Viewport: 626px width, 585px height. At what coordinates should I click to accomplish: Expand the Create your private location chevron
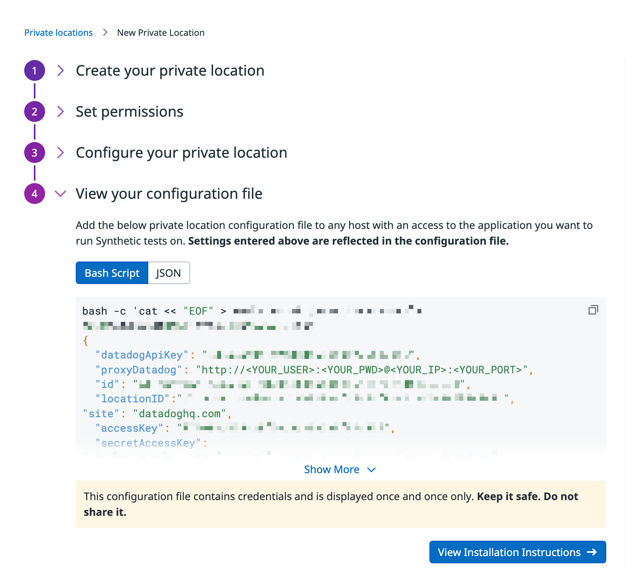[60, 71]
